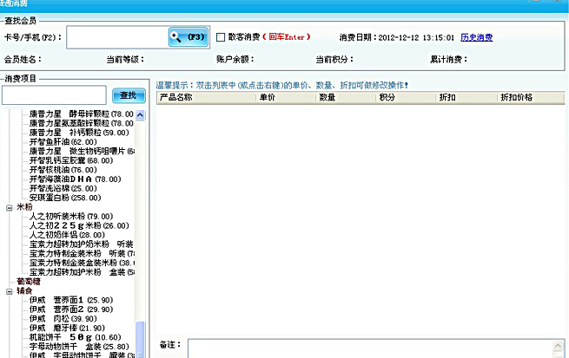This screenshot has height=358, width=569.
Task: Select 开智乳钙宝胶囊 (68.00)
Action: pos(71,160)
